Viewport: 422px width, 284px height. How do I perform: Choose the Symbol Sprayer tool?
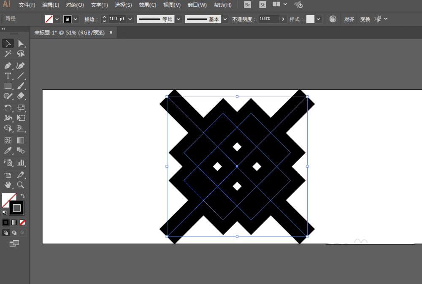click(8, 162)
